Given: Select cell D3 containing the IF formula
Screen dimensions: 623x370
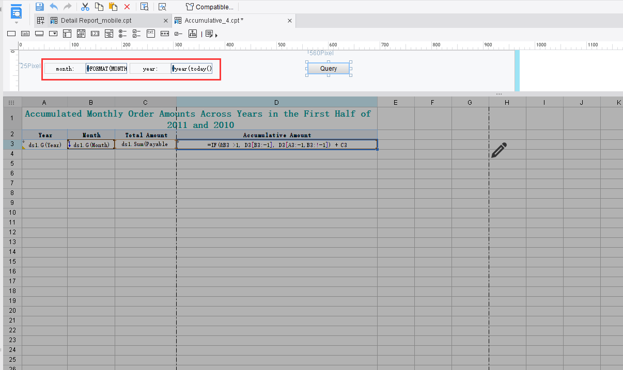Looking at the screenshot, I should point(276,144).
